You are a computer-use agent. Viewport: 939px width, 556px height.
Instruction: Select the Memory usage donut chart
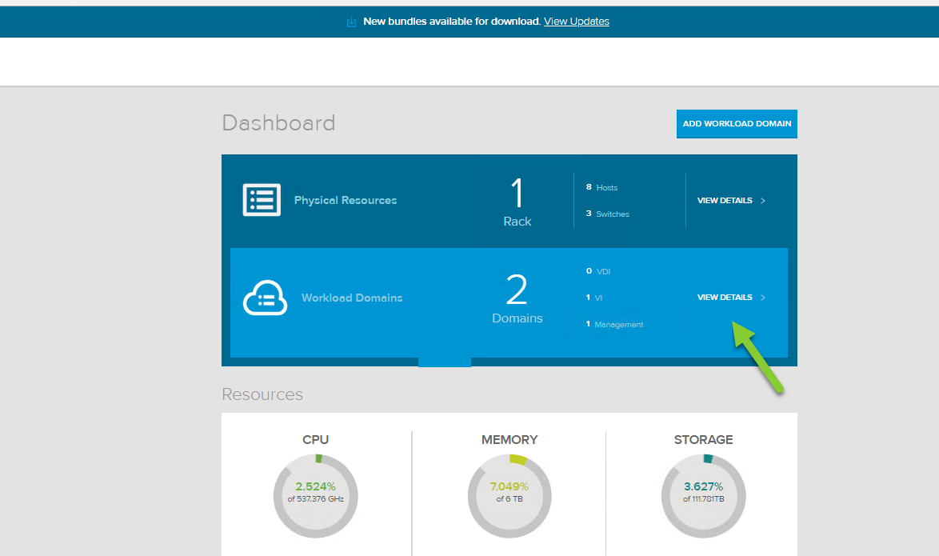pyautogui.click(x=509, y=495)
